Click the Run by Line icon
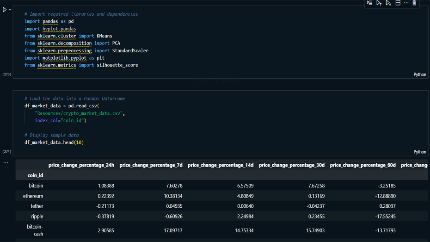Screen dimensions: 430x242 pos(370,3)
